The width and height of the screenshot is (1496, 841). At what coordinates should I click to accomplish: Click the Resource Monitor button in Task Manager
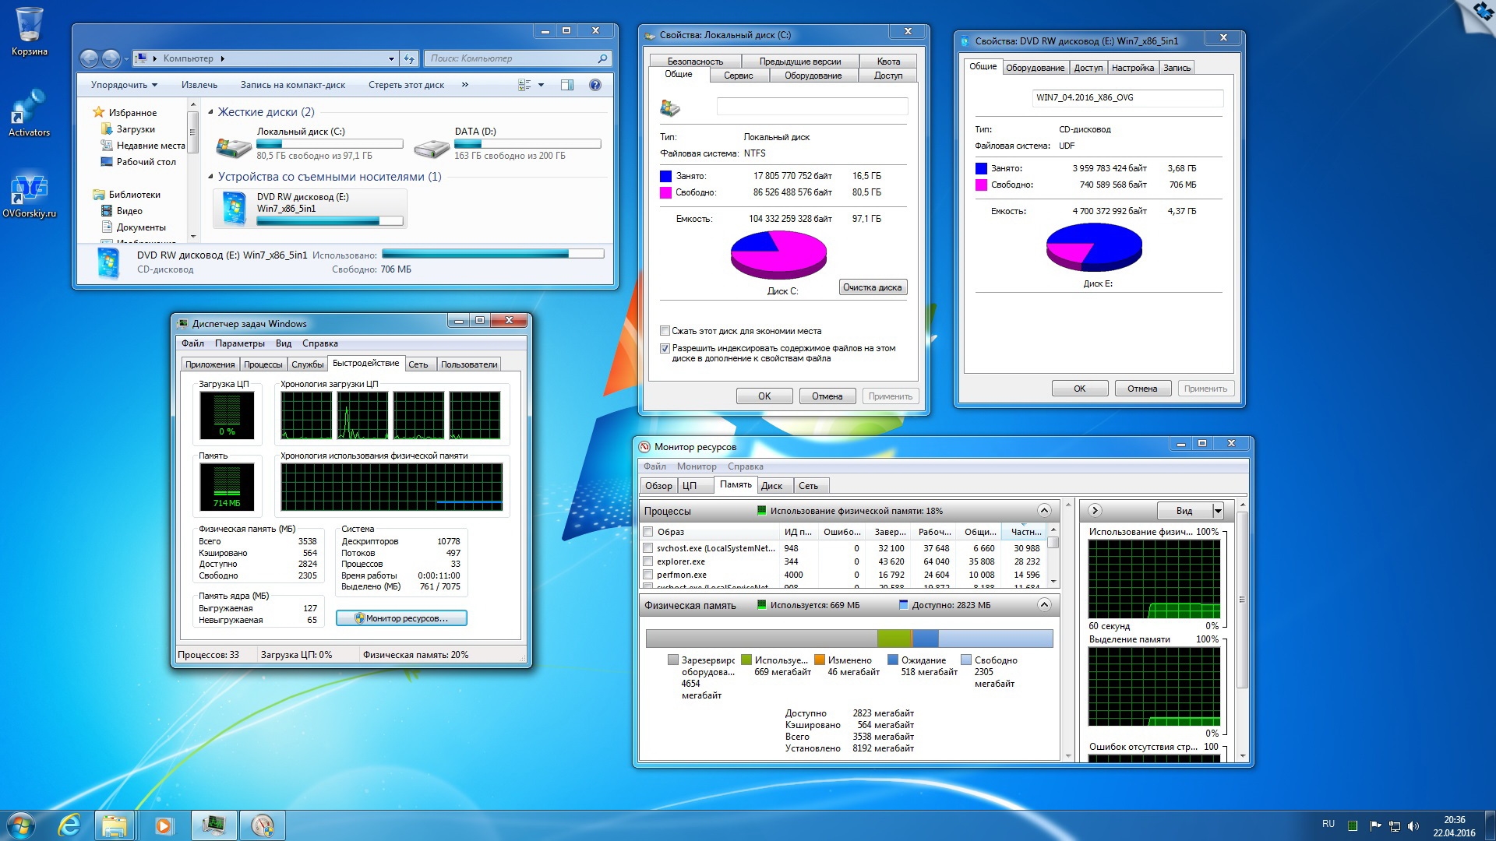tap(401, 618)
